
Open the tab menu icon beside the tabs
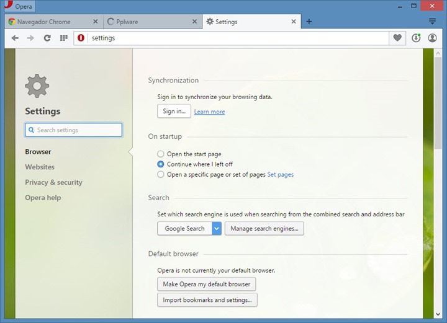coord(432,21)
